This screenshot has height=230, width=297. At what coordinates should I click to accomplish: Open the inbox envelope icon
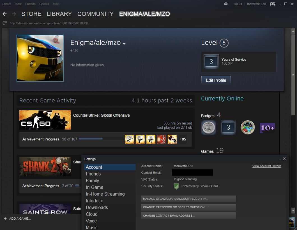(x=226, y=4)
